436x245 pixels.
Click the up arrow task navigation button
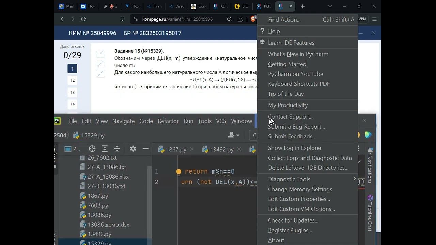click(x=72, y=68)
